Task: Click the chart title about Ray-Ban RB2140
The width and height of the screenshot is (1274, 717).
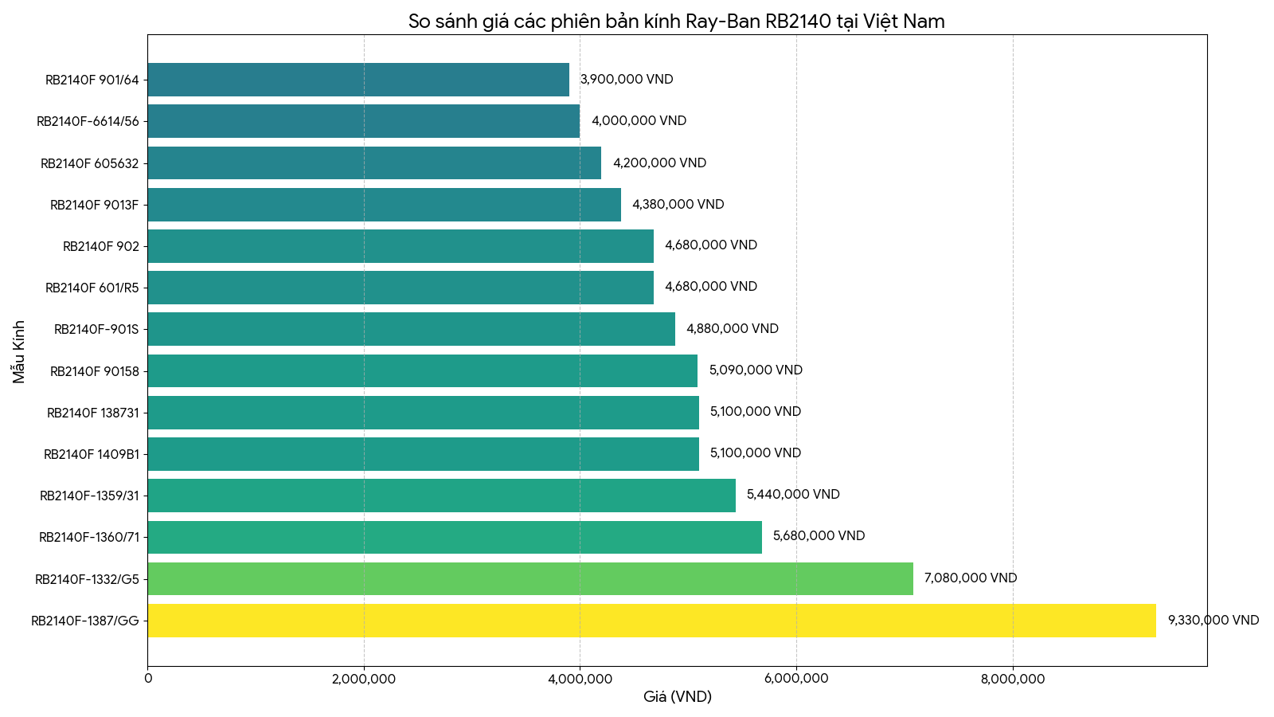Action: [676, 22]
